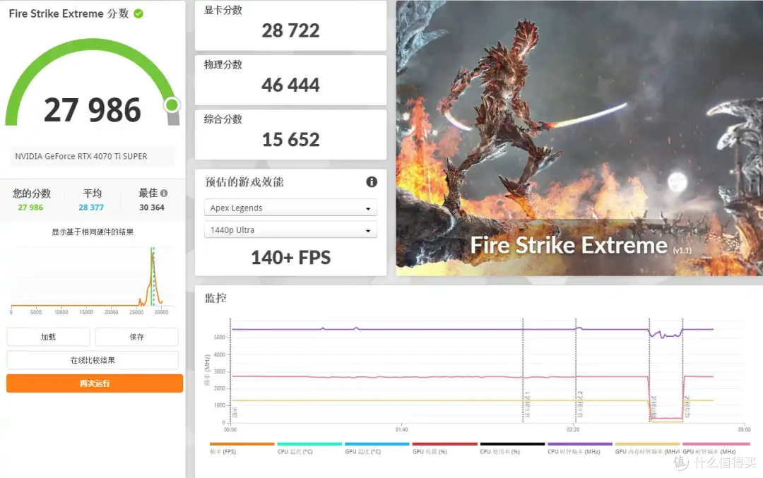Click the NVIDIA GeForce RTX 4070 Ti SUPER field
Image resolution: width=763 pixels, height=478 pixels.
tap(93, 156)
